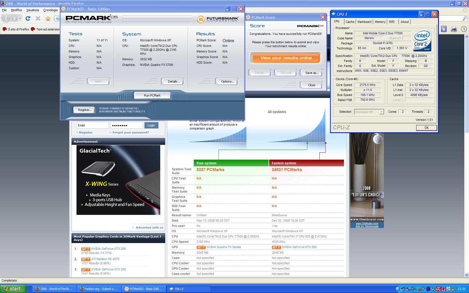Switch to the Memory tab in CPU-Z
Viewport: 469px width, 293px height.
(380, 22)
